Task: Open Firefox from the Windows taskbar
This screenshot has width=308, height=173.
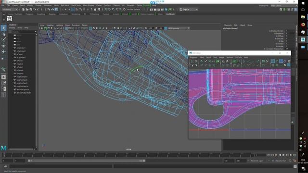Action: click(x=303, y=25)
